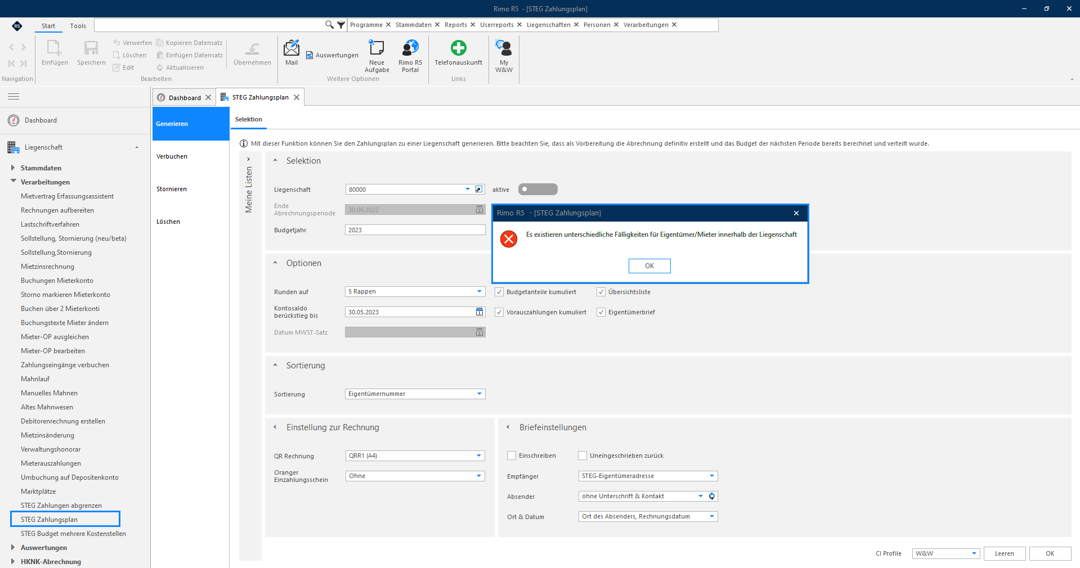Open the Empfänger dropdown

click(x=711, y=476)
